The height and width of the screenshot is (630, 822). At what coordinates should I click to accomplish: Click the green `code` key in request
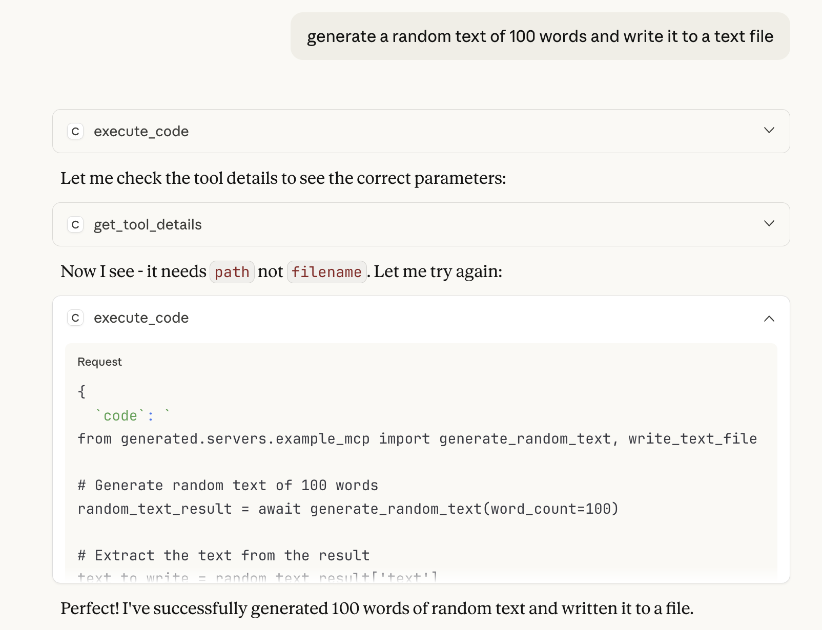click(120, 416)
